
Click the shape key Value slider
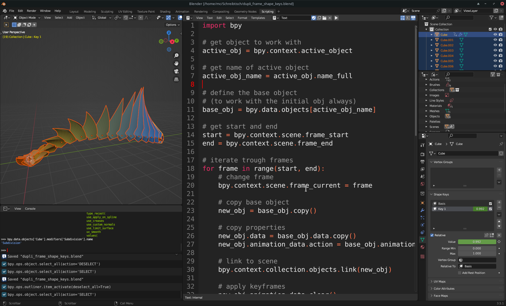[x=477, y=242]
